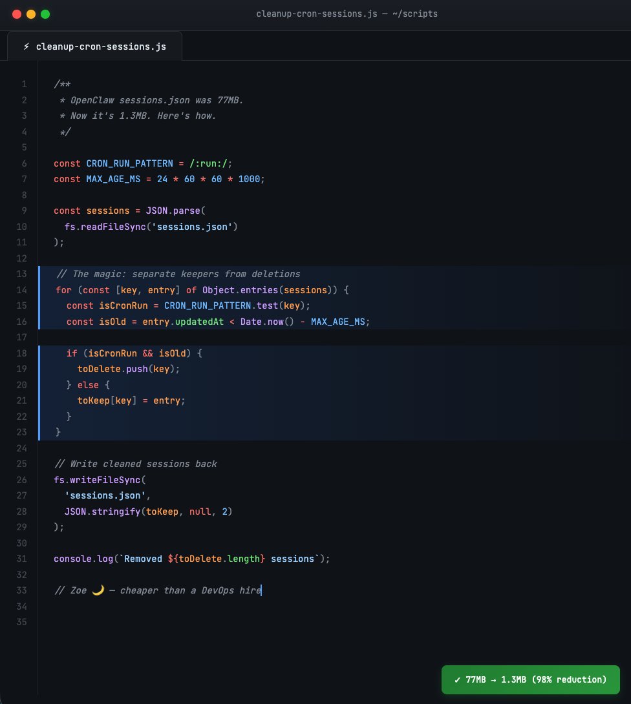Click console.log on line 31
Viewport: 631px width, 704px height.
coord(83,559)
